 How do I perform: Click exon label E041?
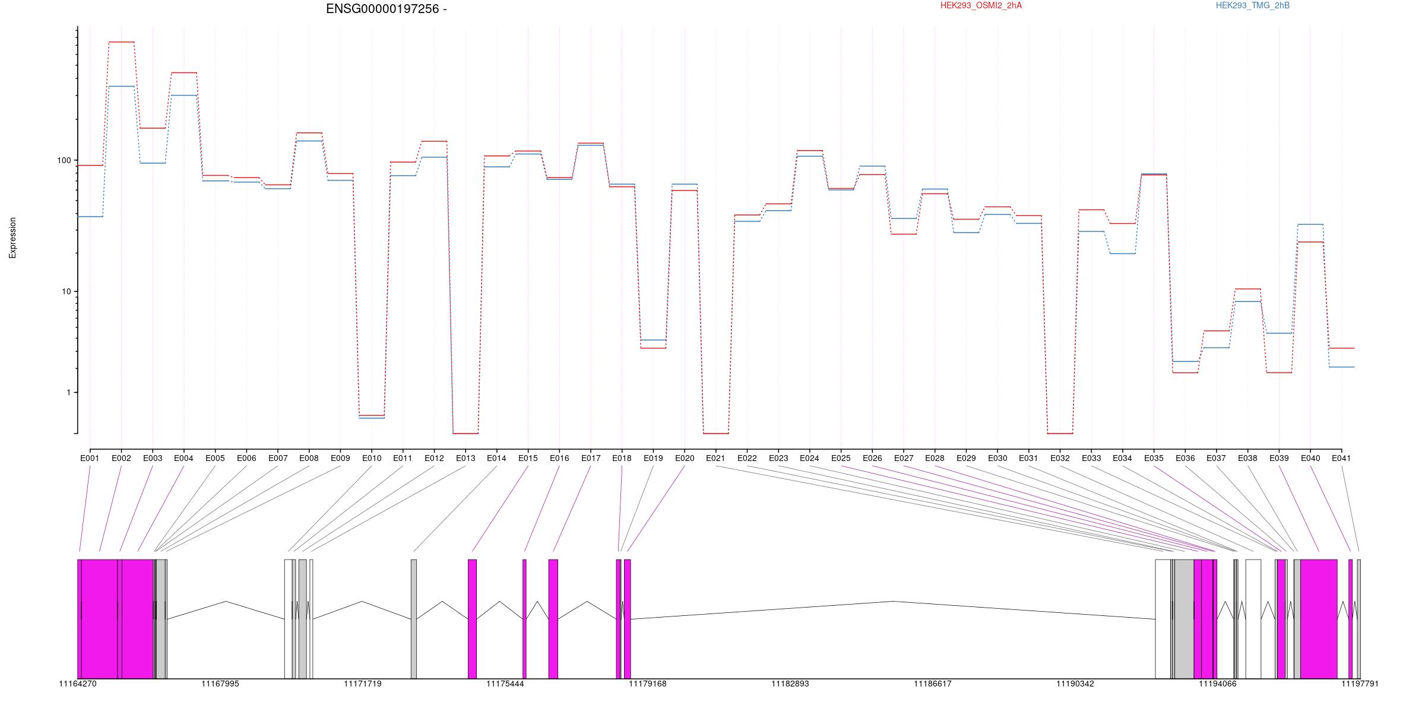(1341, 459)
